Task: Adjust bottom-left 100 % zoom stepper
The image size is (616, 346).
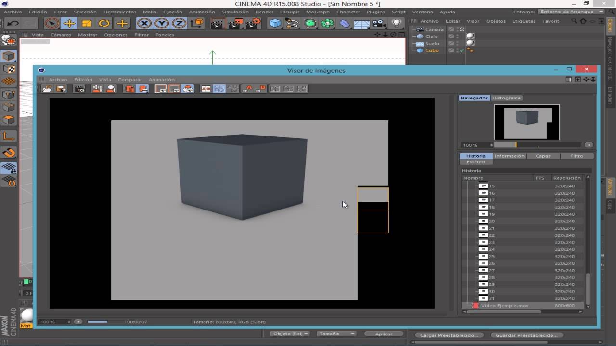Action: 69,322
